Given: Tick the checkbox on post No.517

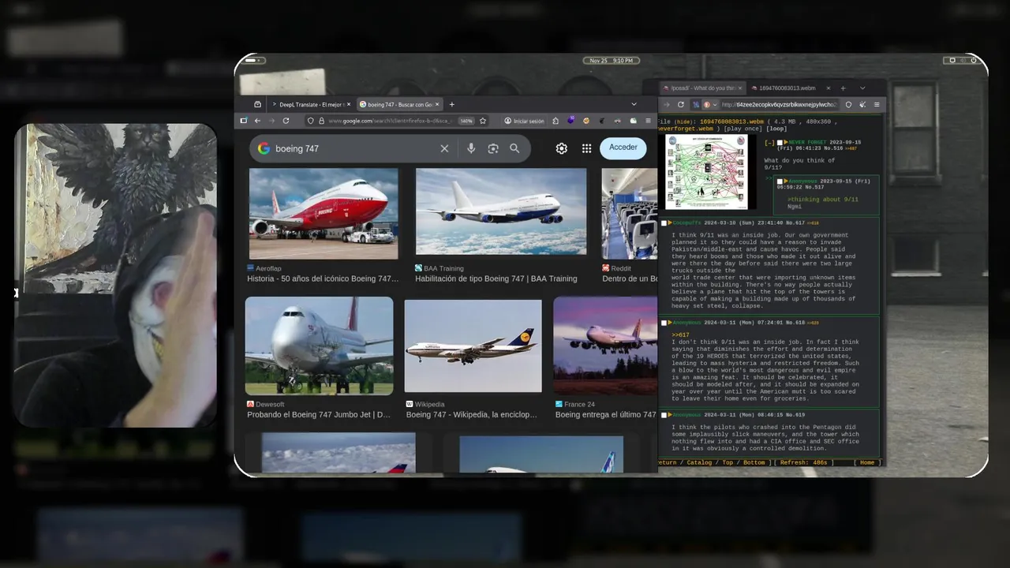Looking at the screenshot, I should pyautogui.click(x=780, y=181).
